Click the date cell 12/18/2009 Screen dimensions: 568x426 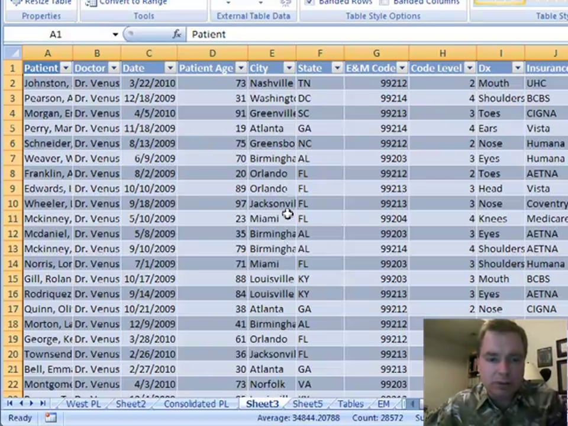pos(149,99)
